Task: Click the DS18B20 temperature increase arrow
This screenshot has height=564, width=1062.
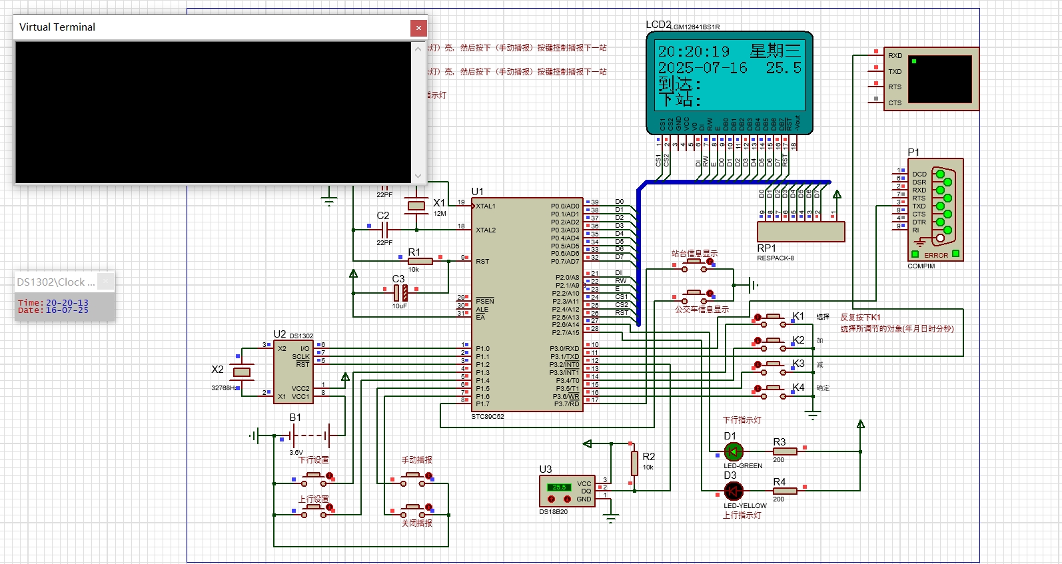Action: [x=551, y=499]
